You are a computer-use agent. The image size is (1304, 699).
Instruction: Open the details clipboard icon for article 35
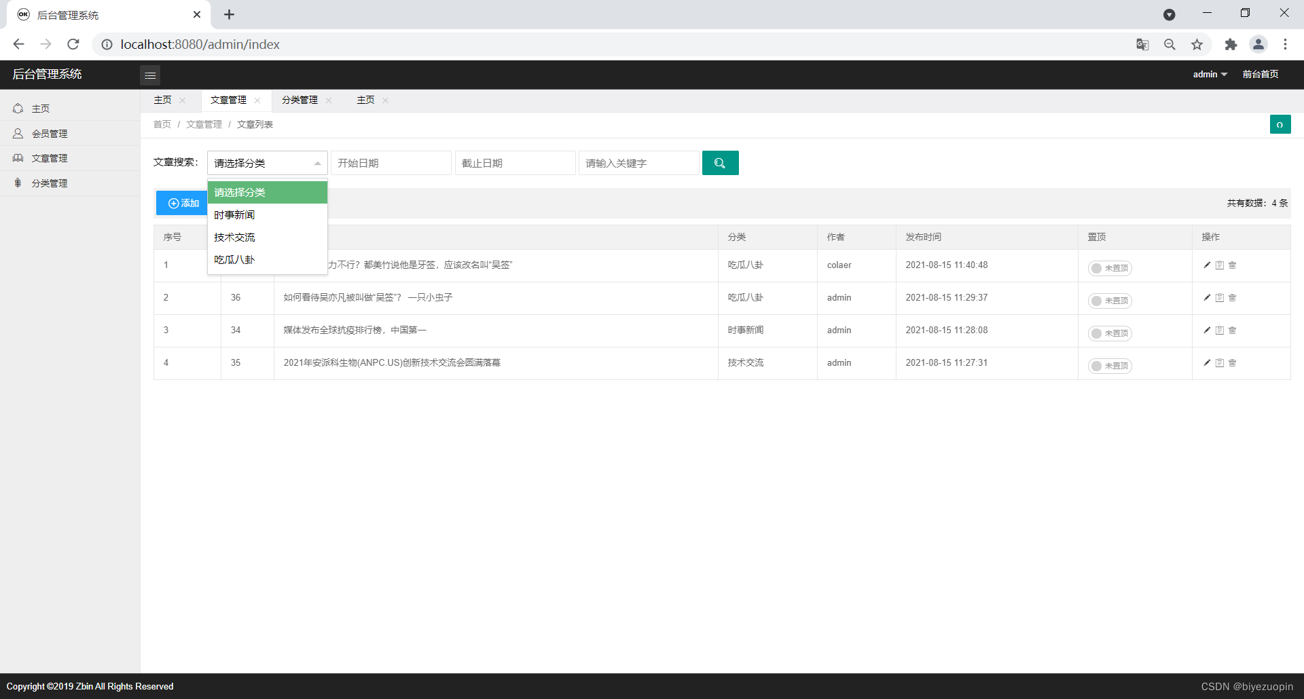pos(1220,362)
